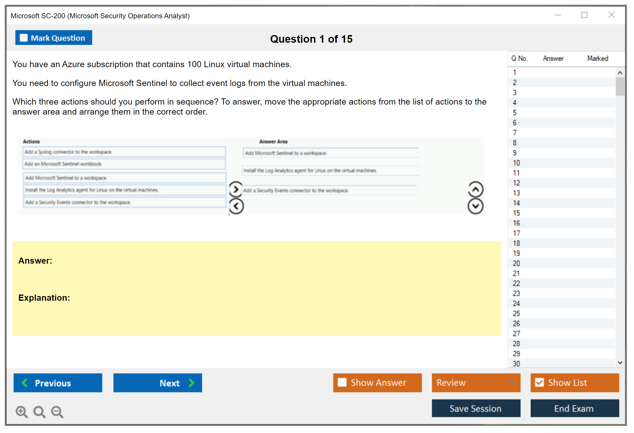
Task: Click the reset zoom magnifier icon
Action: (x=39, y=411)
